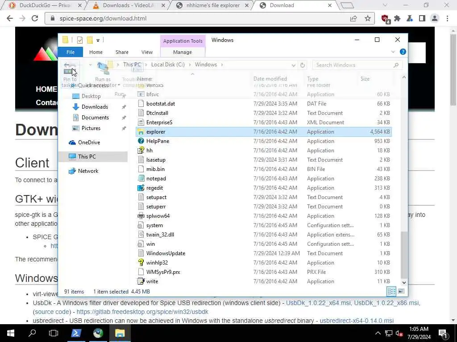457x342 pixels.
Task: Switch to the Home ribbon tab
Action: (96, 52)
